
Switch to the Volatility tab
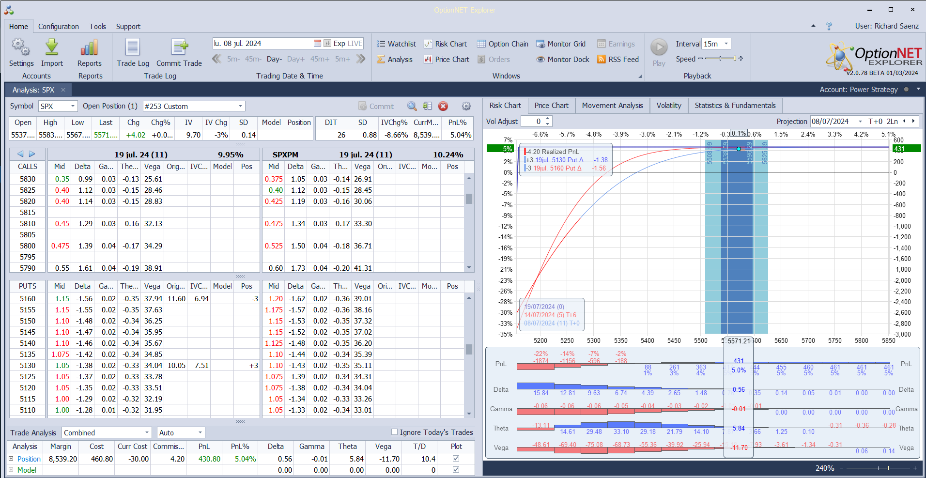point(668,106)
